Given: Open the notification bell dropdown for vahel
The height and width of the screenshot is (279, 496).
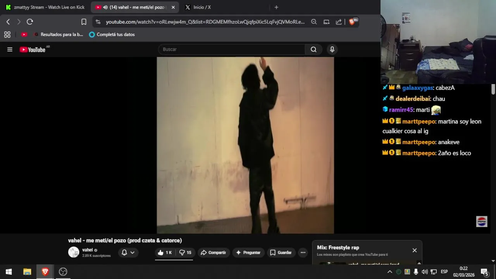Looking at the screenshot, I should point(128,253).
